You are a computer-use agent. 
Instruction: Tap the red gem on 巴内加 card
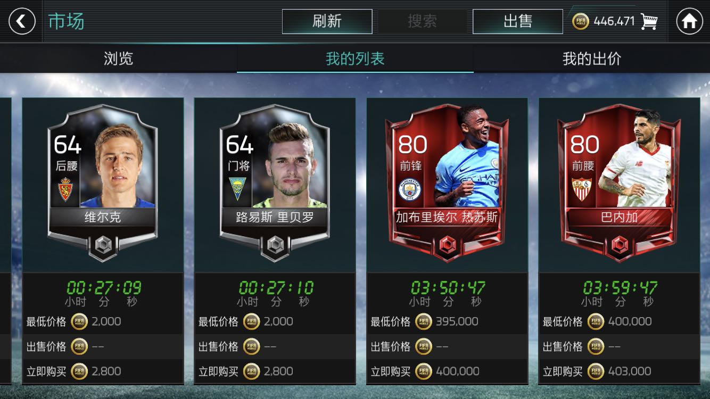coord(619,245)
